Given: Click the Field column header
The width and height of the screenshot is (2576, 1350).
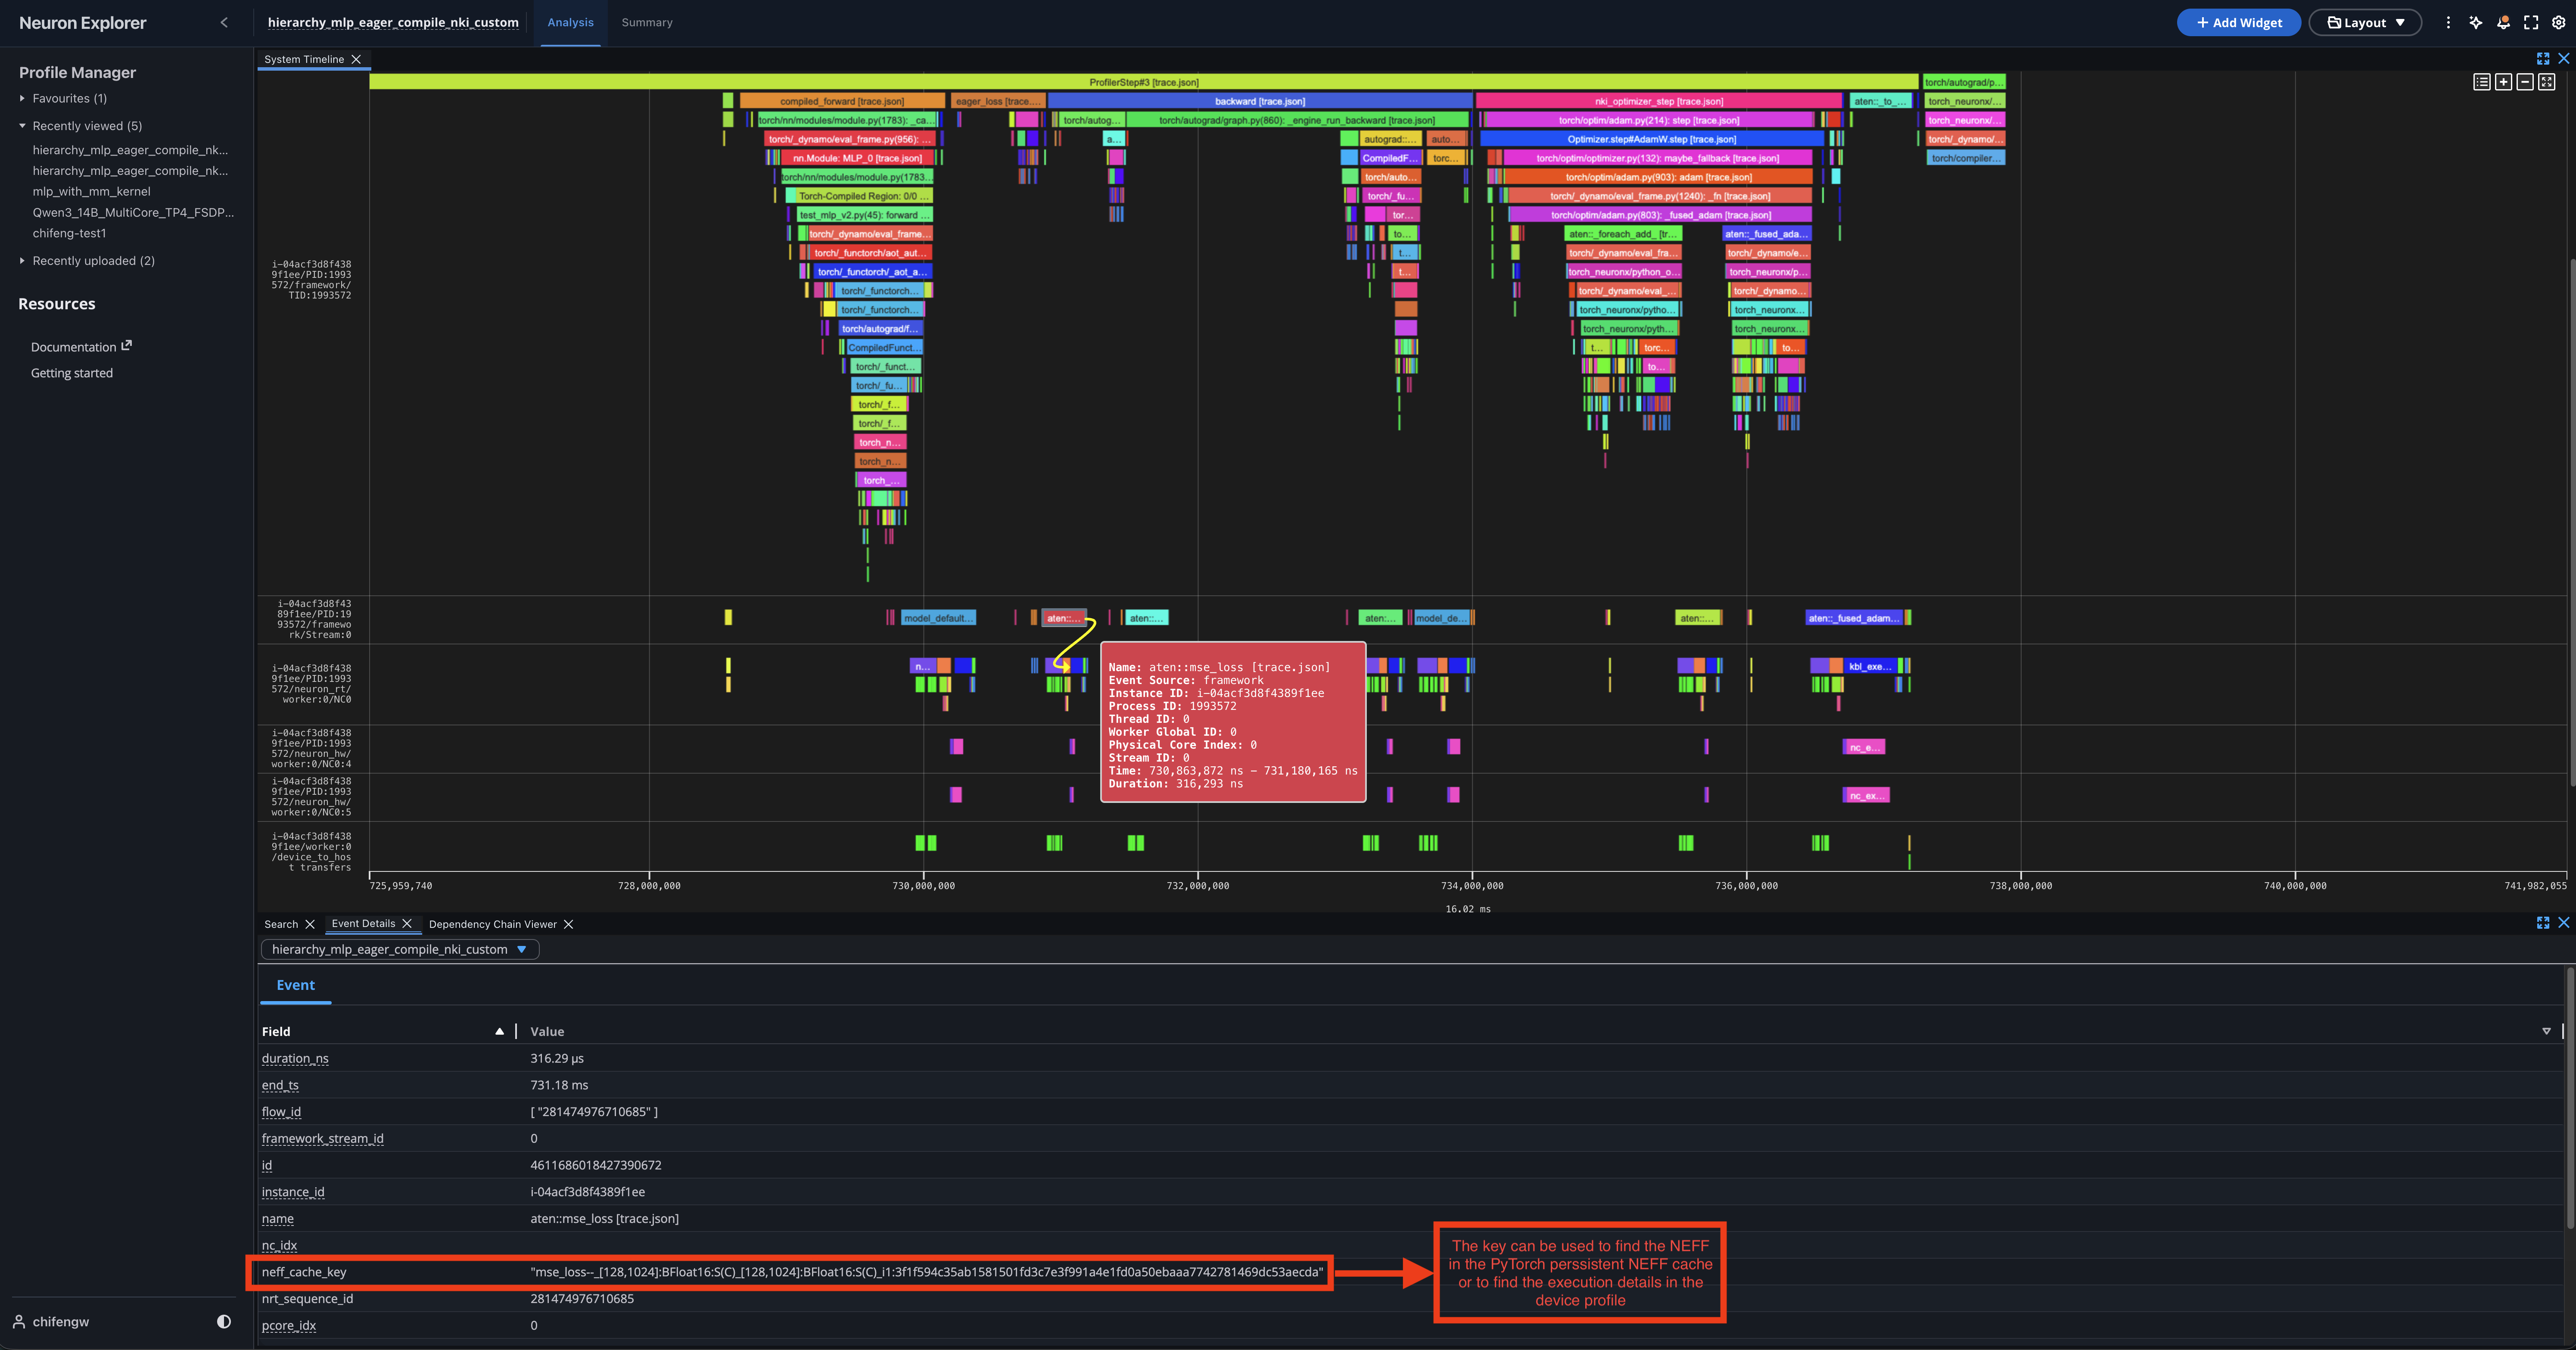Looking at the screenshot, I should [276, 1031].
